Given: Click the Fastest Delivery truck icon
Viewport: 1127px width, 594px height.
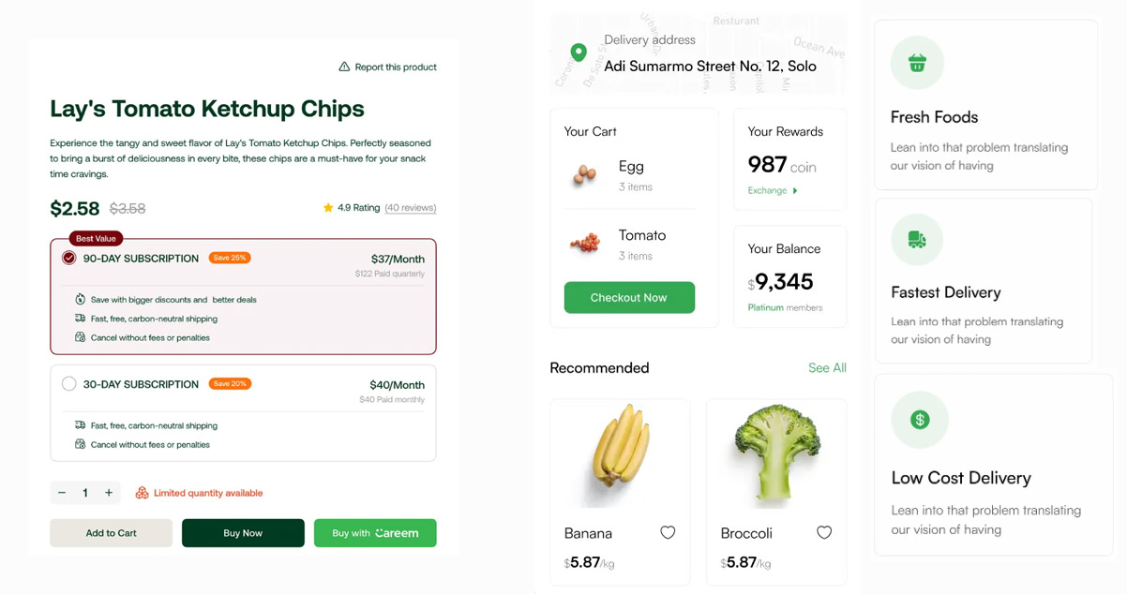Looking at the screenshot, I should point(917,240).
